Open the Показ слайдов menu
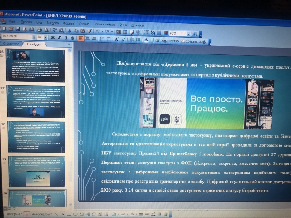291x218 pixels. point(104,24)
